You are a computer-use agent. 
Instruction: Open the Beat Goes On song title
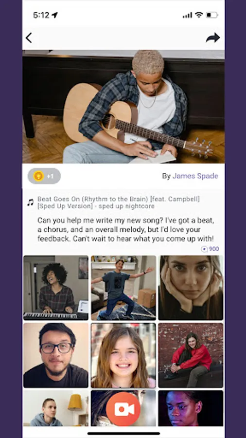click(119, 202)
